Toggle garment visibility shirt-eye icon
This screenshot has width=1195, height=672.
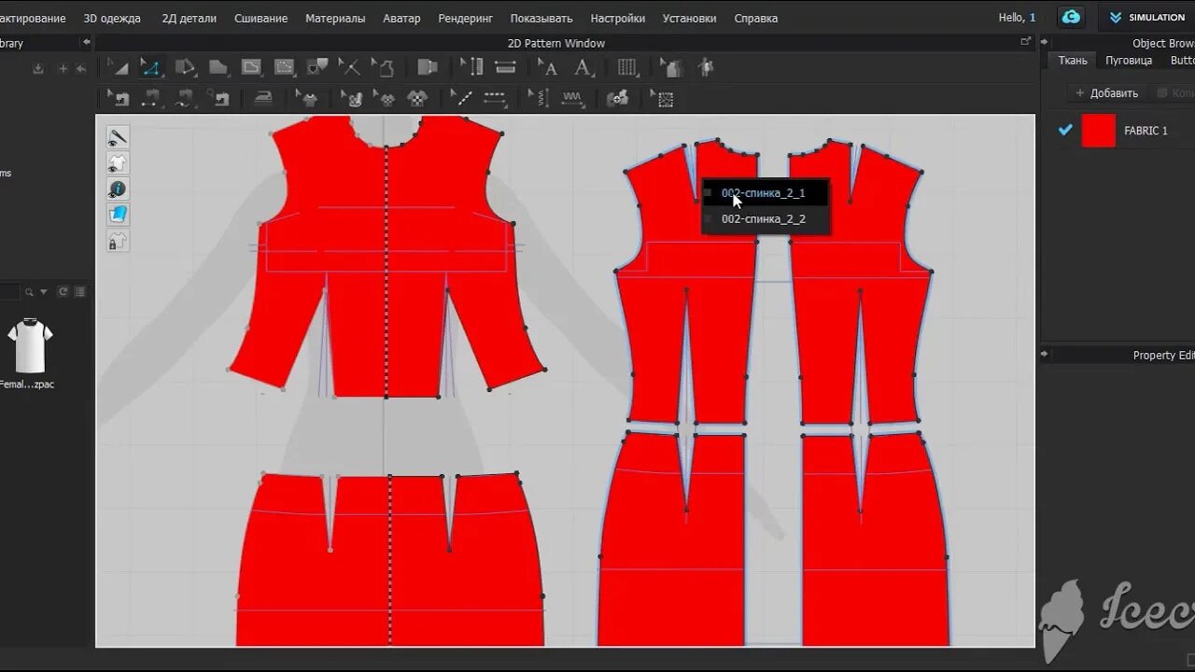pos(118,163)
